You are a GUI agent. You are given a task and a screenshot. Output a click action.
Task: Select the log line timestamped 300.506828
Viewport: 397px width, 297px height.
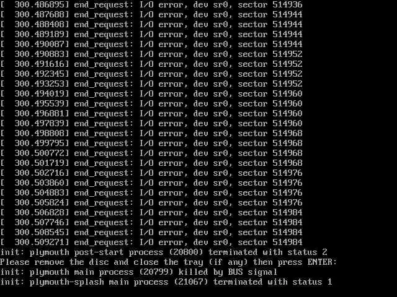(x=151, y=212)
